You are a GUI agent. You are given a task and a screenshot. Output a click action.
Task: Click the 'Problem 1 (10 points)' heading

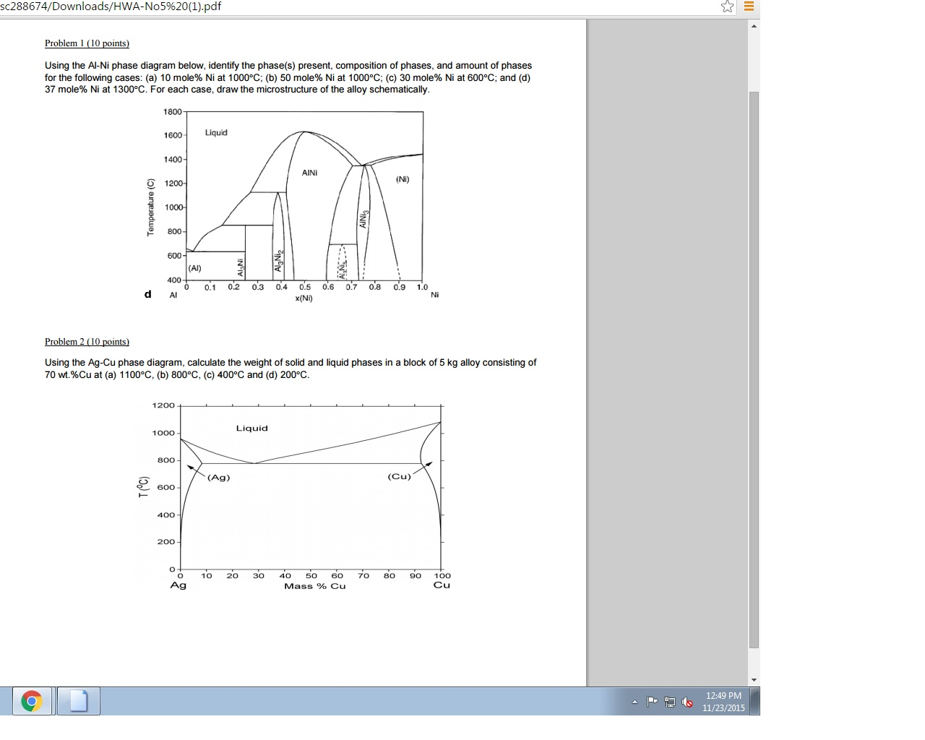click(x=87, y=43)
